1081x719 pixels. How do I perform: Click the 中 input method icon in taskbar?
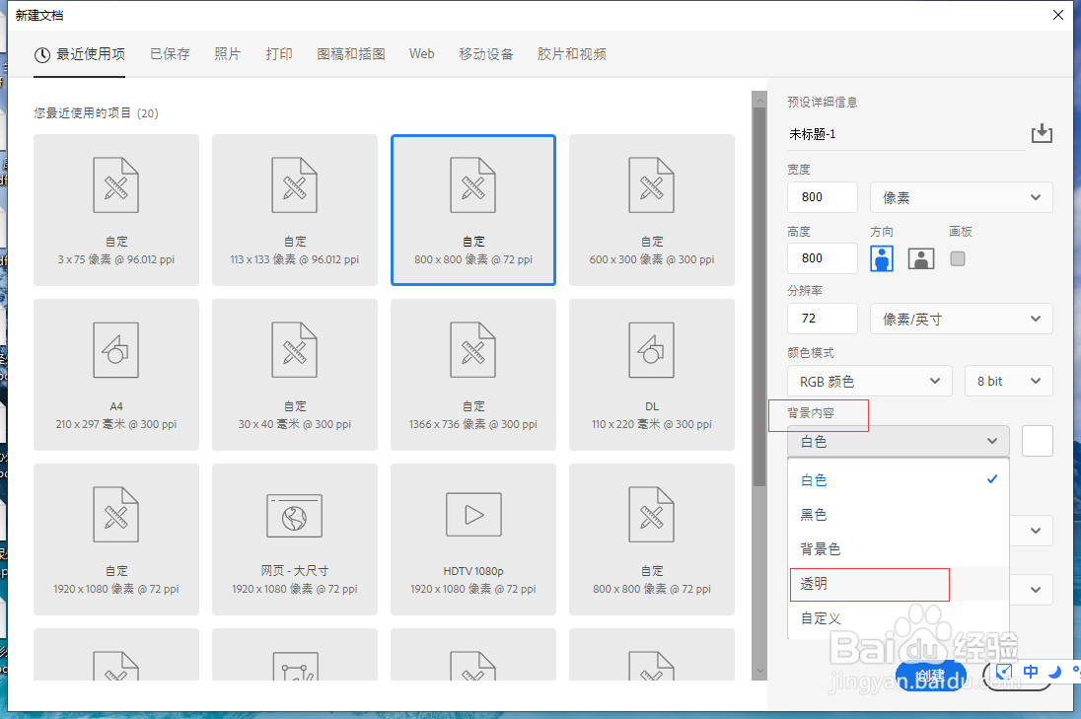[x=1030, y=672]
